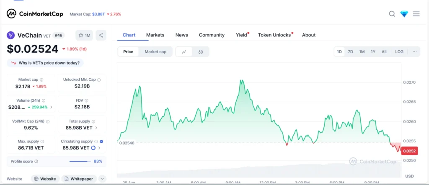Click the 1.89% (1d) change indicator

pyautogui.click(x=75, y=49)
